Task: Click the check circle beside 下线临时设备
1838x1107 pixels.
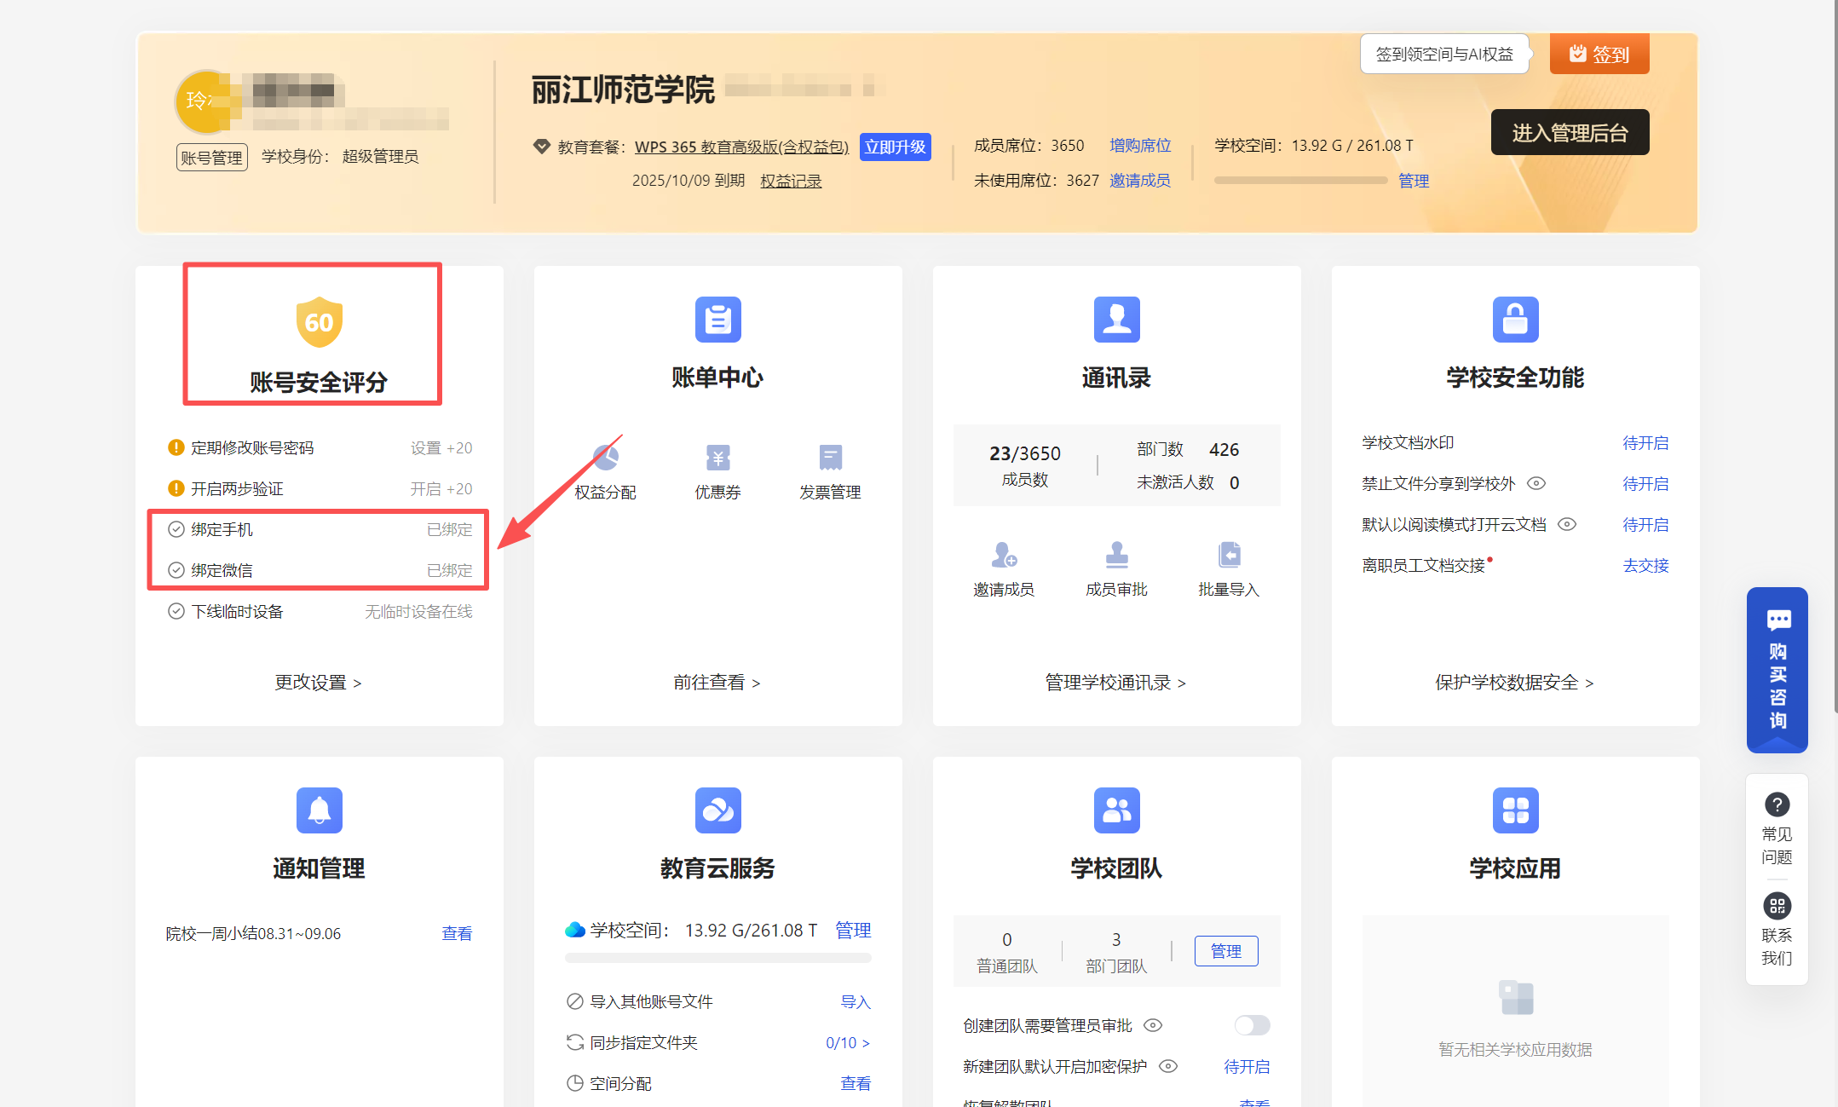Action: 176,611
